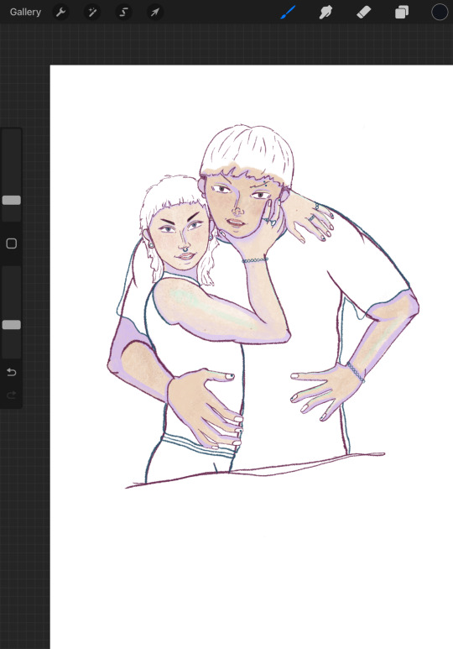The height and width of the screenshot is (649, 453).
Task: Undo the last action
Action: [12, 372]
